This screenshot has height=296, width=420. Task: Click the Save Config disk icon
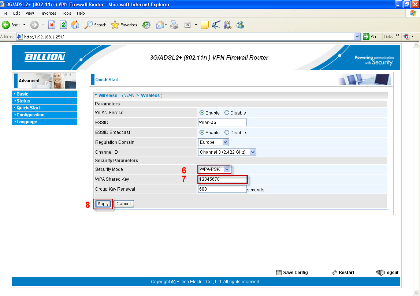(279, 273)
